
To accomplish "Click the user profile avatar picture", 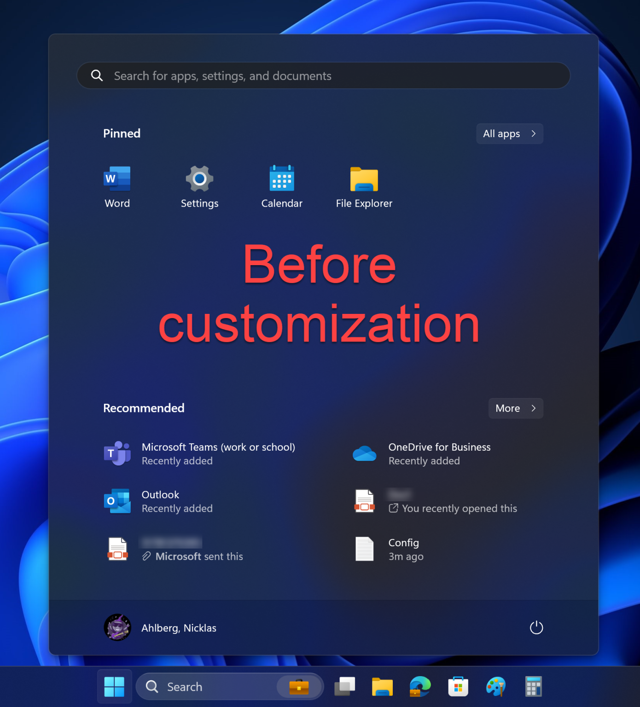I will point(117,627).
